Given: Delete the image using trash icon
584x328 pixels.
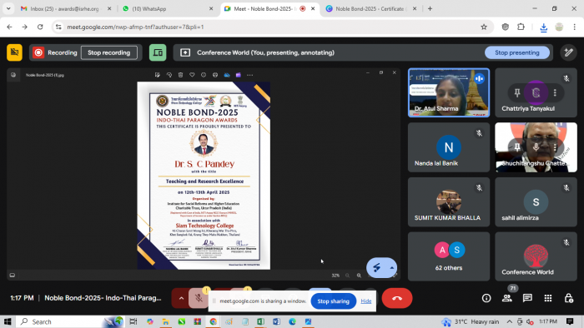Looking at the screenshot, I should pyautogui.click(x=181, y=75).
